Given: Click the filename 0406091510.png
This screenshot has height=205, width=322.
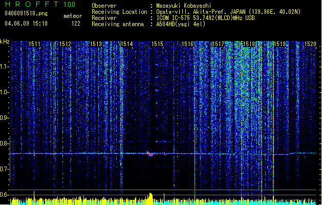Looking at the screenshot, I should pyautogui.click(x=26, y=13).
